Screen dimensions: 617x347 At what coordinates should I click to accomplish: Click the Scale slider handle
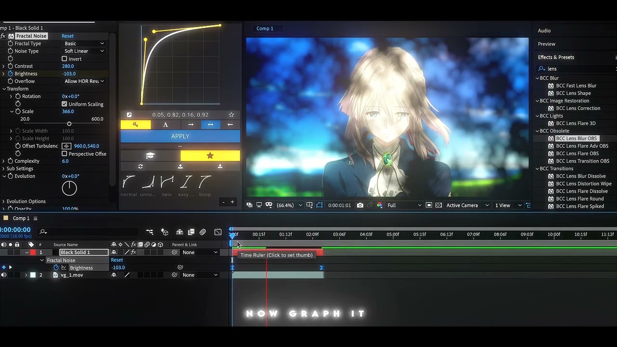(69, 124)
